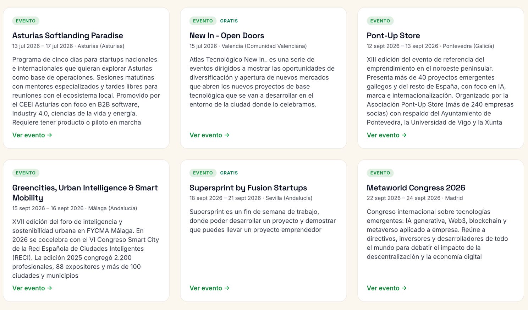
Task: Open 'Ver evento' link for Metaworld Congress 2026
Action: click(x=387, y=288)
